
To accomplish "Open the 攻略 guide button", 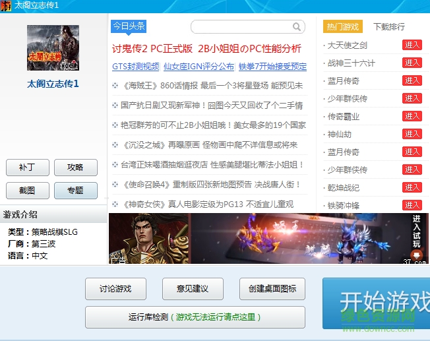I will coord(76,168).
